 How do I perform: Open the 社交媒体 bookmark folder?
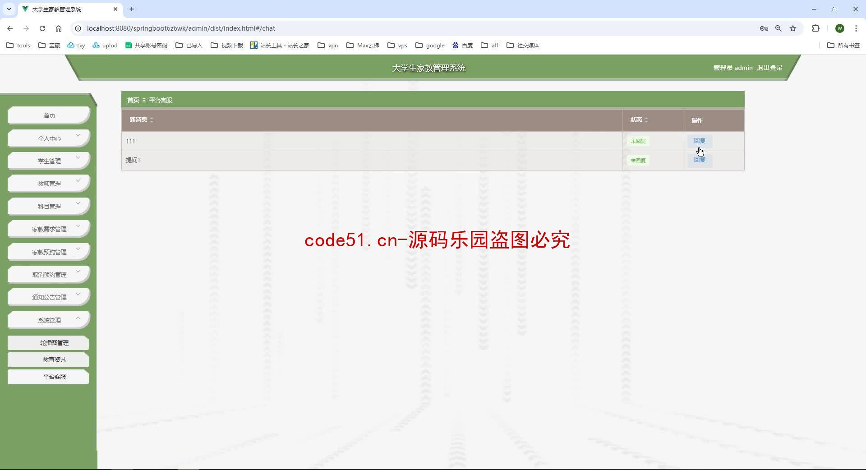(x=523, y=45)
